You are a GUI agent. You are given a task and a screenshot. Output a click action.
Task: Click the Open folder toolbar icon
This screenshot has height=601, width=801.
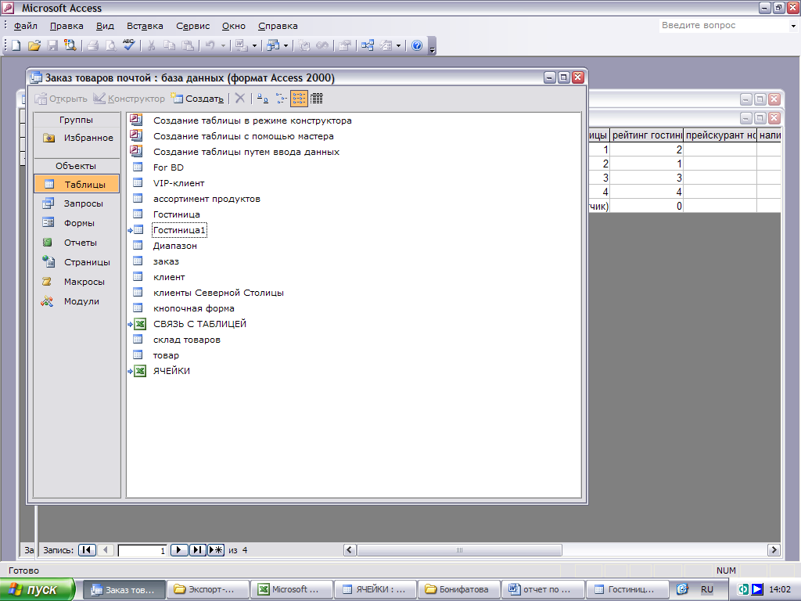(x=34, y=45)
